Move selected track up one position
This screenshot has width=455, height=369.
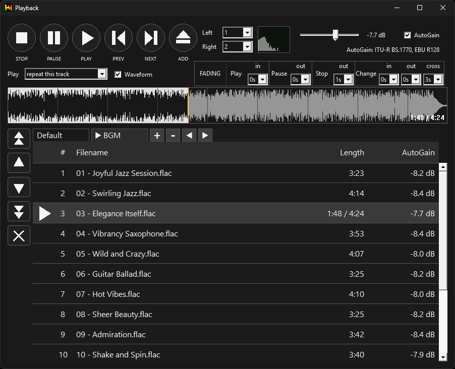pos(19,162)
